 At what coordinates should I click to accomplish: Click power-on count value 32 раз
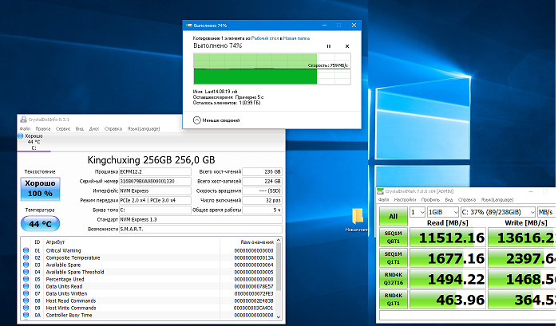263,201
